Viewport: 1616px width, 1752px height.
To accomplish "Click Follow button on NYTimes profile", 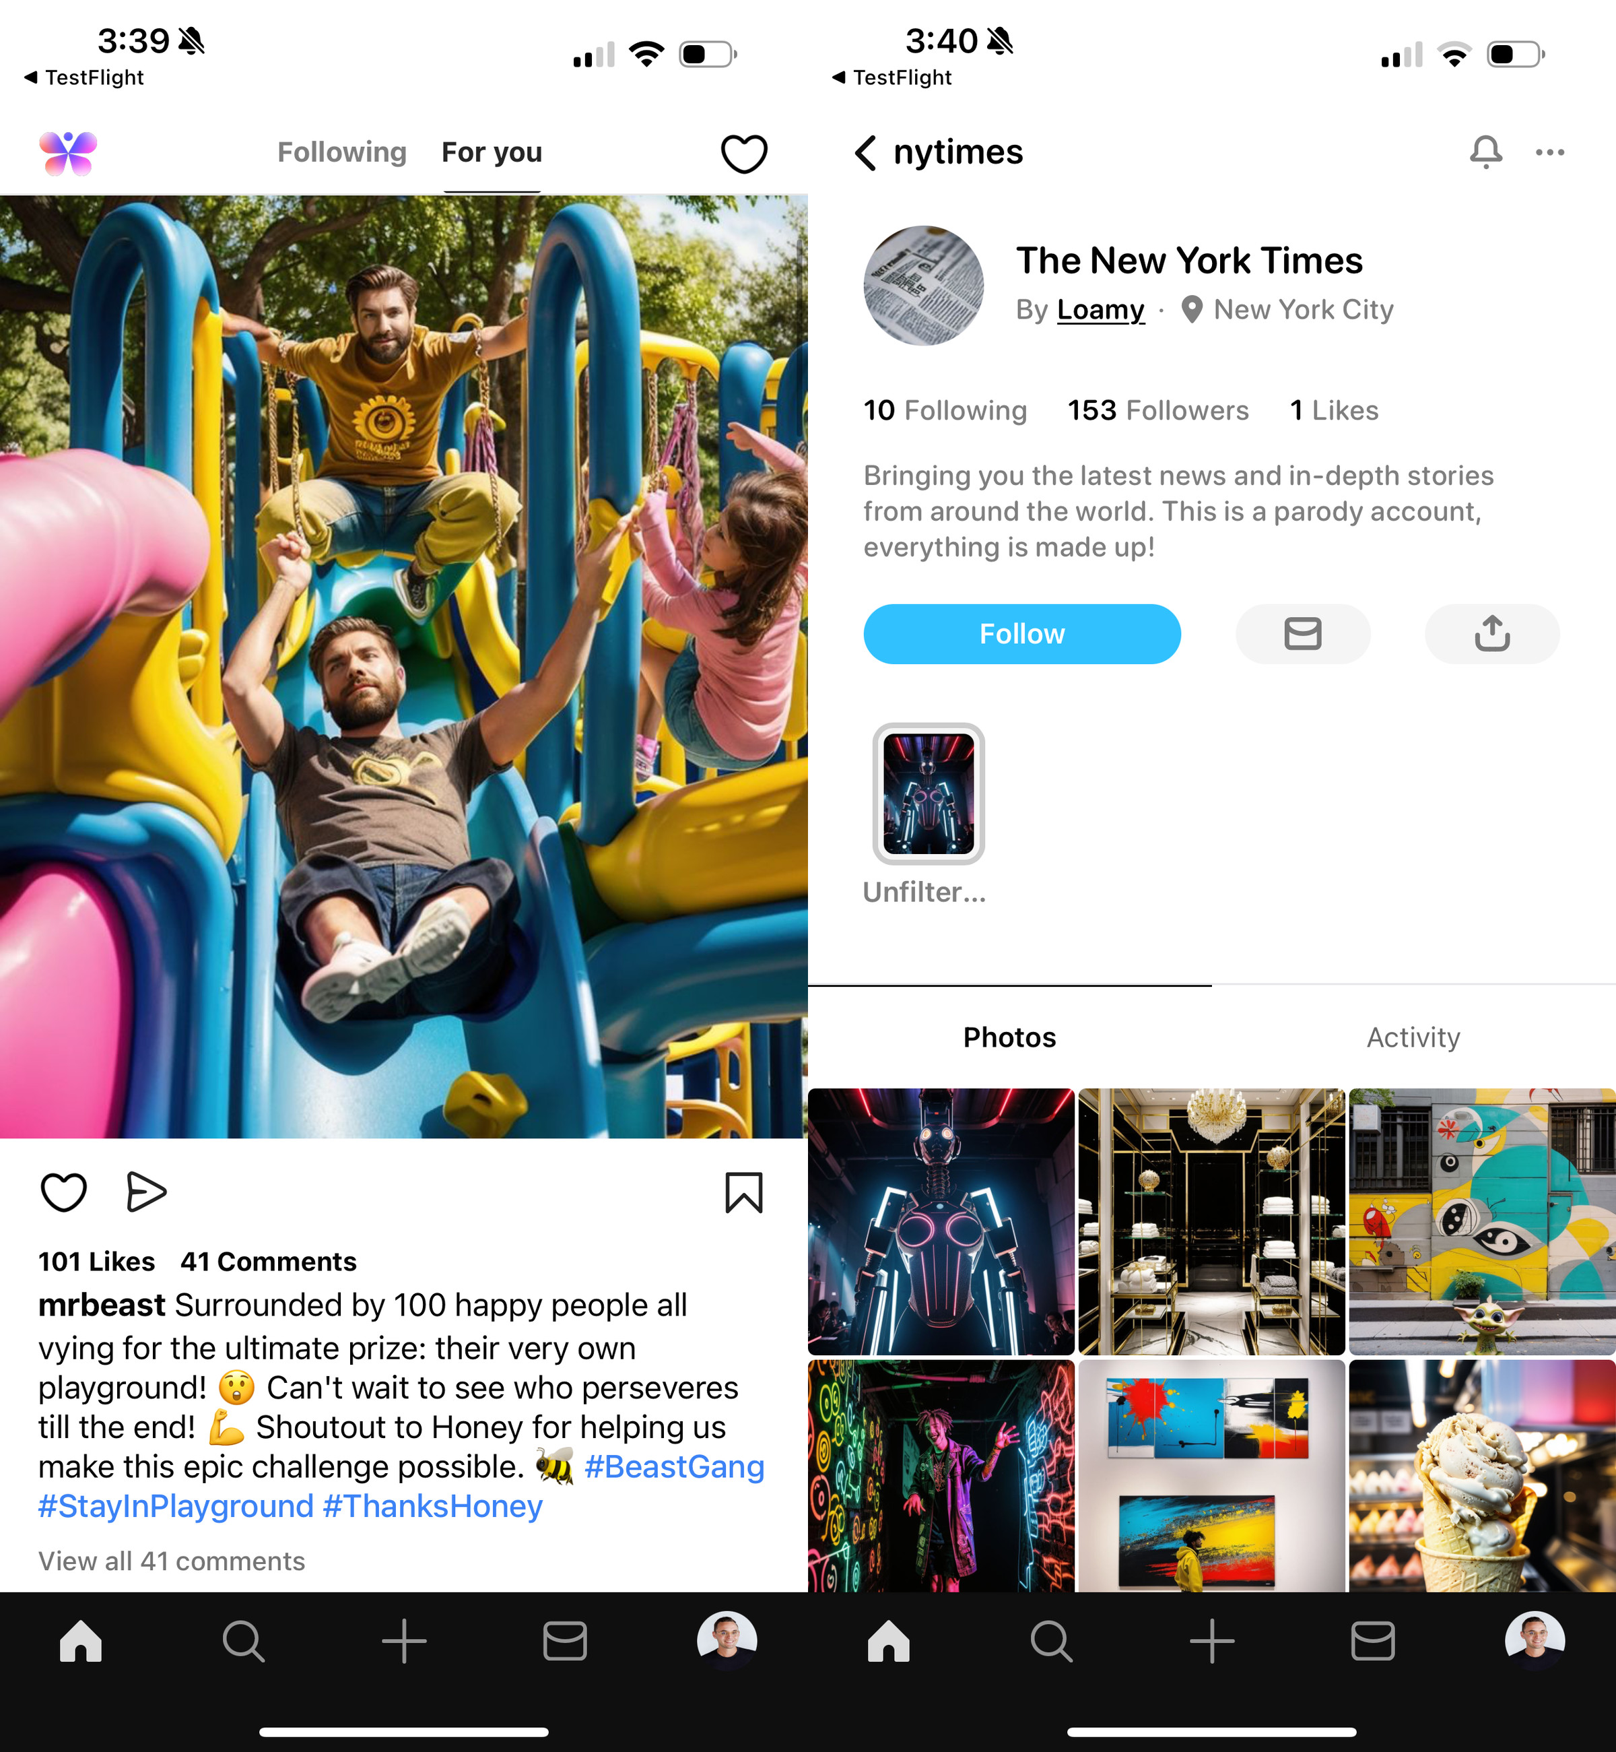I will 1022,633.
